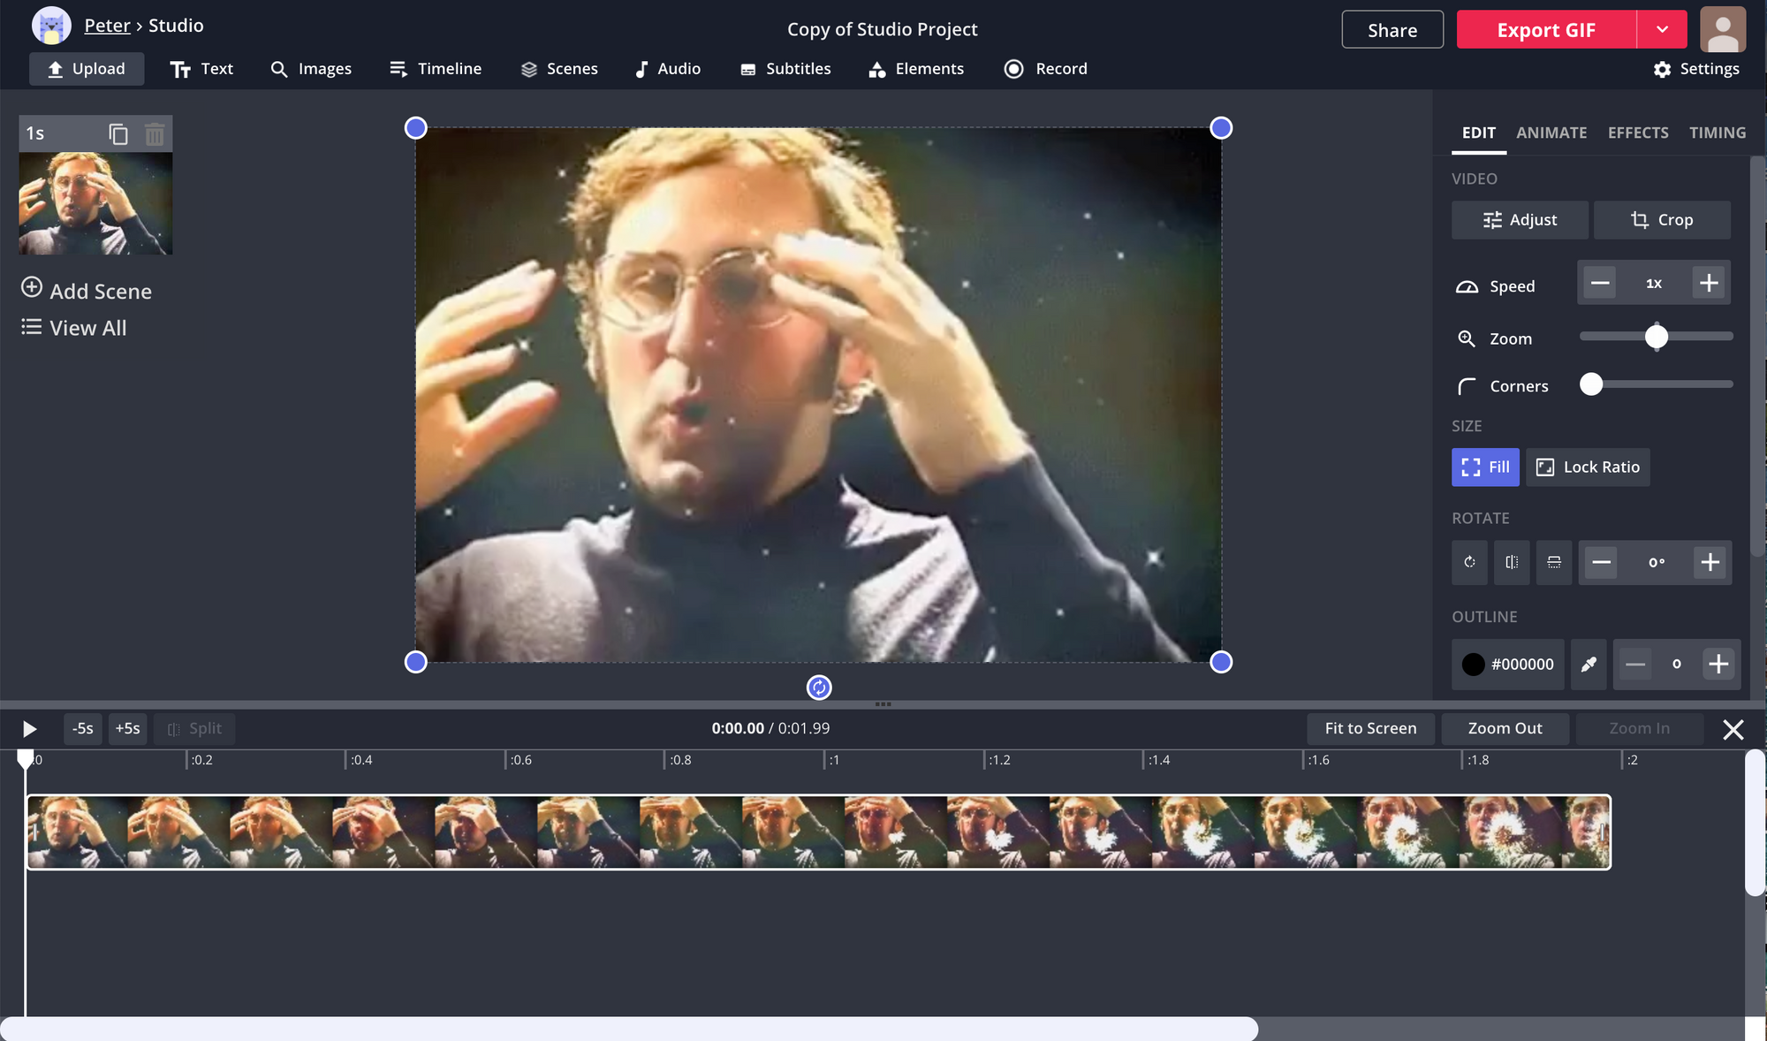Pick outline color with eyedropper
Screen dimensions: 1767x1041
point(1589,664)
